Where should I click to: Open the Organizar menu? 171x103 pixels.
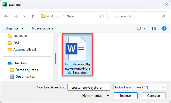pos(14,28)
